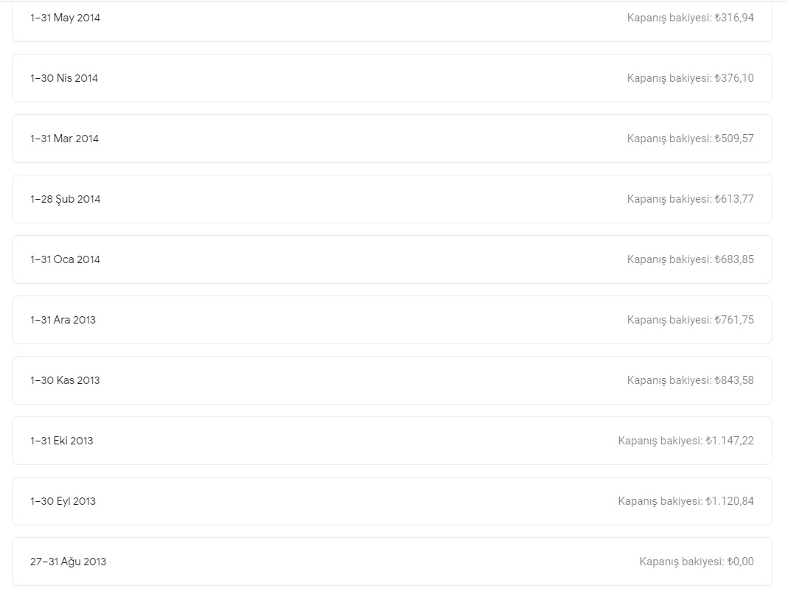Open the 1–31 Oca 2014 statement
This screenshot has height=608, width=788.
click(392, 259)
